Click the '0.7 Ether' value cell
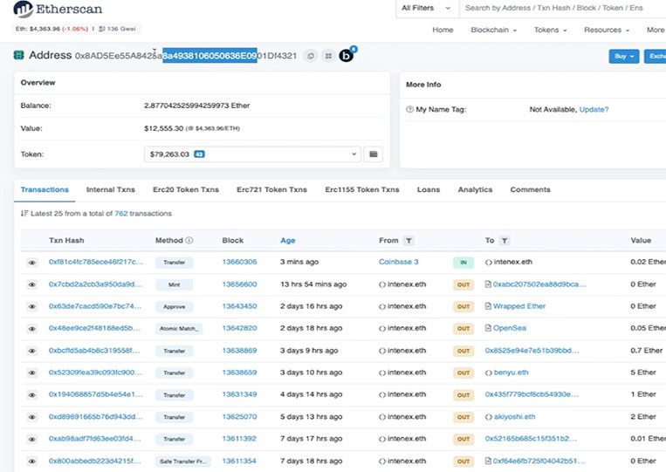Viewport: 666px width, 472px height. [x=646, y=350]
